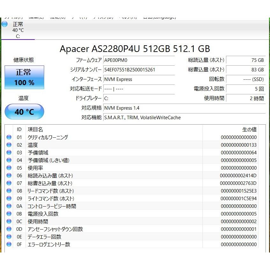Click the status circle for row 05 使用率

9,168
